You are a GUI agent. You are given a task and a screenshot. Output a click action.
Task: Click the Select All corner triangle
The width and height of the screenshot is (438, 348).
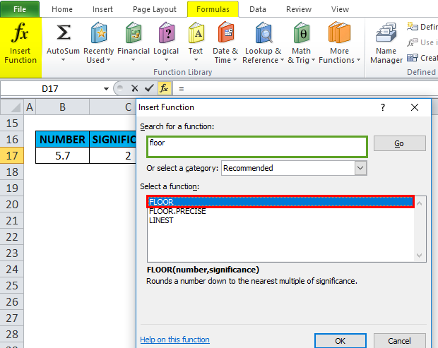click(12, 107)
